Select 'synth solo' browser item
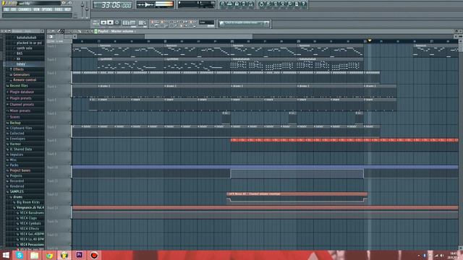 (x=24, y=48)
